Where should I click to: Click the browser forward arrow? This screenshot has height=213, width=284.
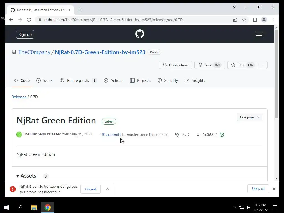20,20
